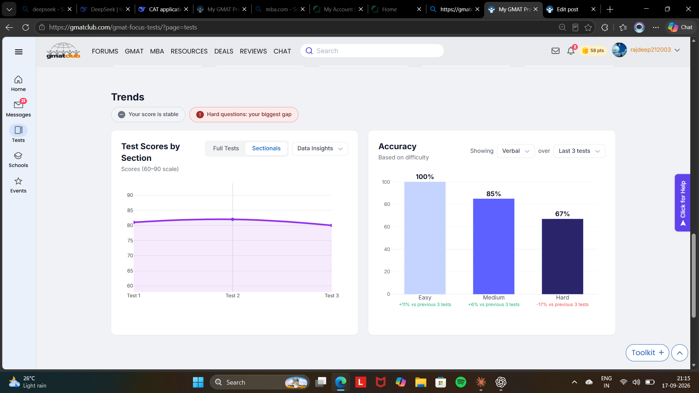Open notifications bell icon

pos(571,51)
